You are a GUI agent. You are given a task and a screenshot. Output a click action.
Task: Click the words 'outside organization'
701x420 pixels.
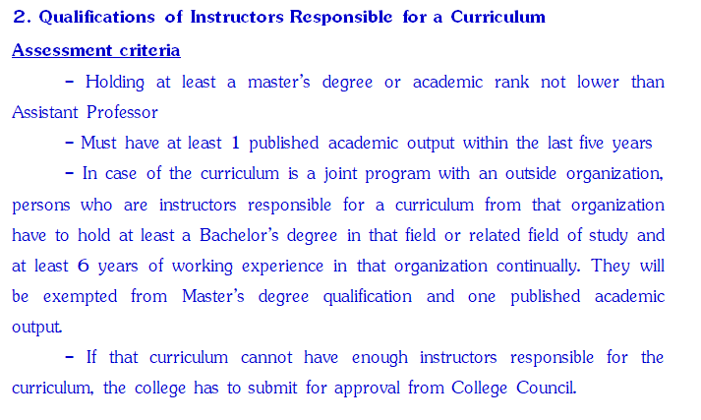(583, 174)
